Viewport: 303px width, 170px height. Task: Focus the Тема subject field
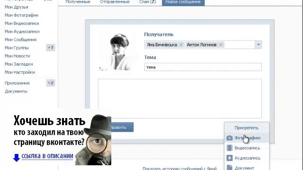pyautogui.click(x=203, y=67)
